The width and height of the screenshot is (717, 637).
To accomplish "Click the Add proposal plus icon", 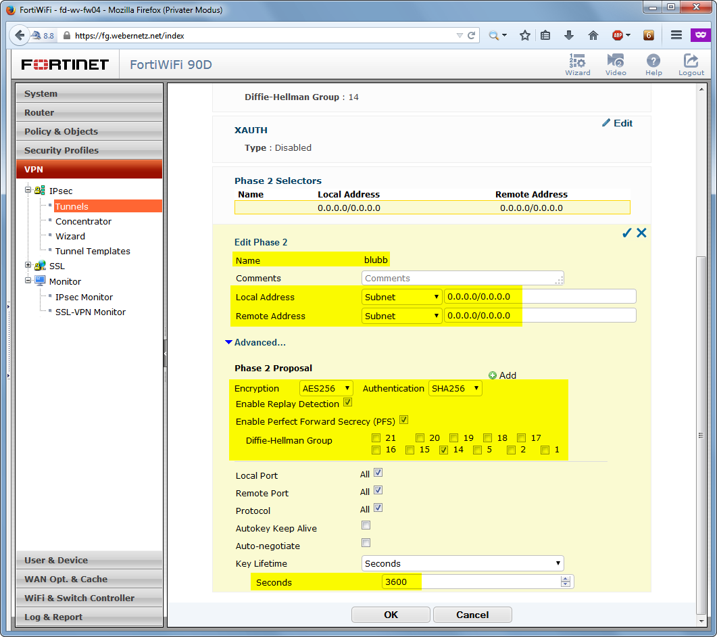I will pos(493,375).
